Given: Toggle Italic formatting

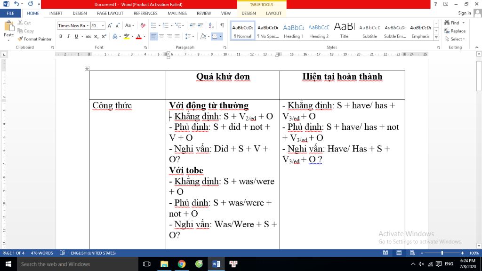Looking at the screenshot, I should click(x=68, y=36).
